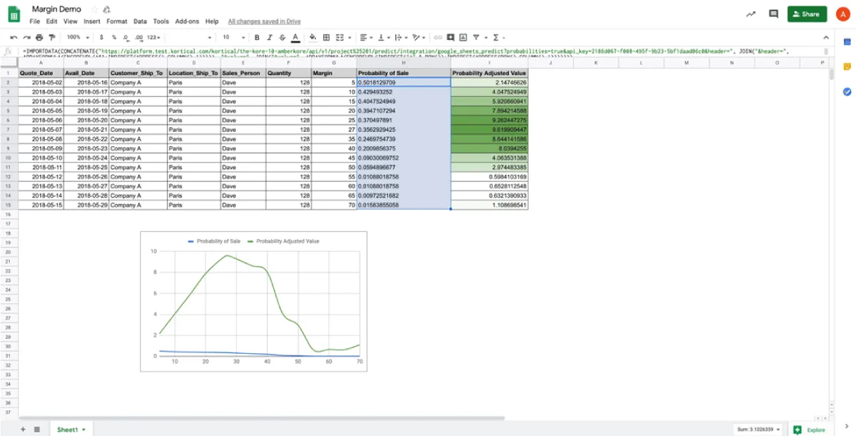Open the Help menu
Viewport: 856px width, 436px height.
coord(212,21)
